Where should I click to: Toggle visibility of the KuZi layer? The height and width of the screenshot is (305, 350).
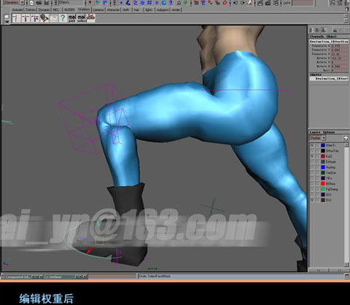point(312,156)
